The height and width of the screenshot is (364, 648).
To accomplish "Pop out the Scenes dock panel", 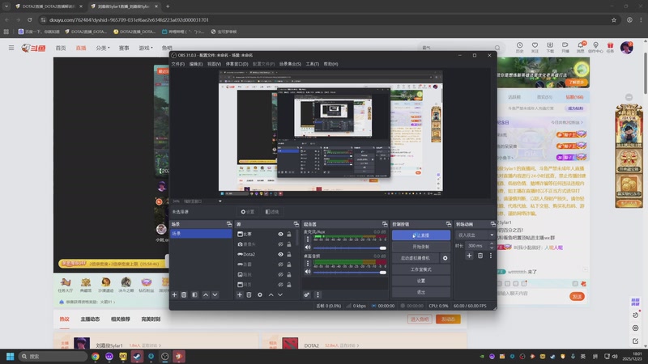I will click(229, 224).
